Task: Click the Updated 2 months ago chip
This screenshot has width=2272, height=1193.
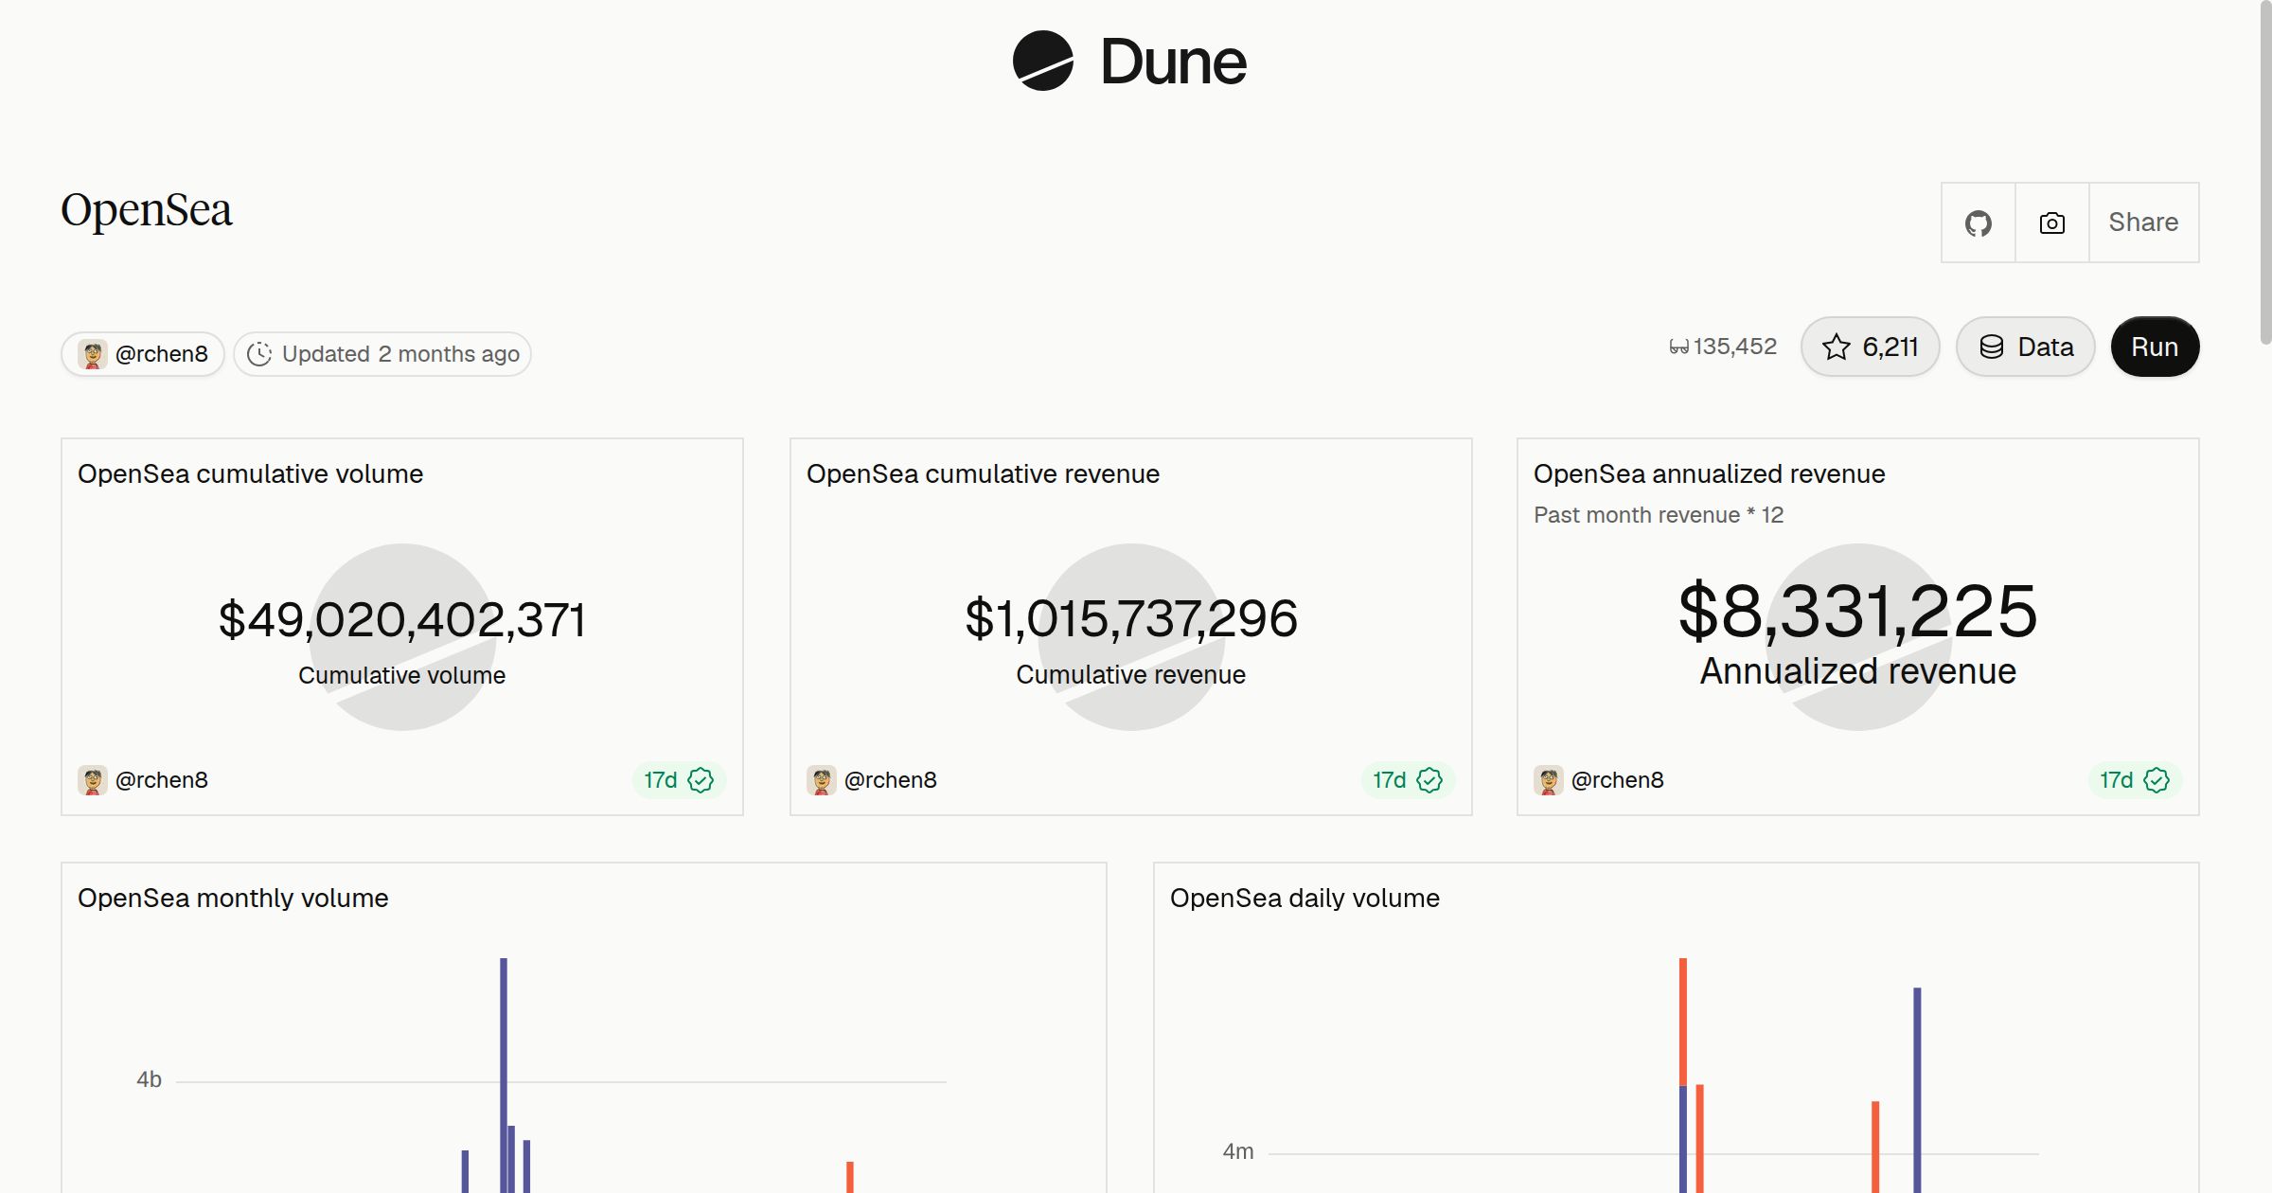Action: click(382, 354)
